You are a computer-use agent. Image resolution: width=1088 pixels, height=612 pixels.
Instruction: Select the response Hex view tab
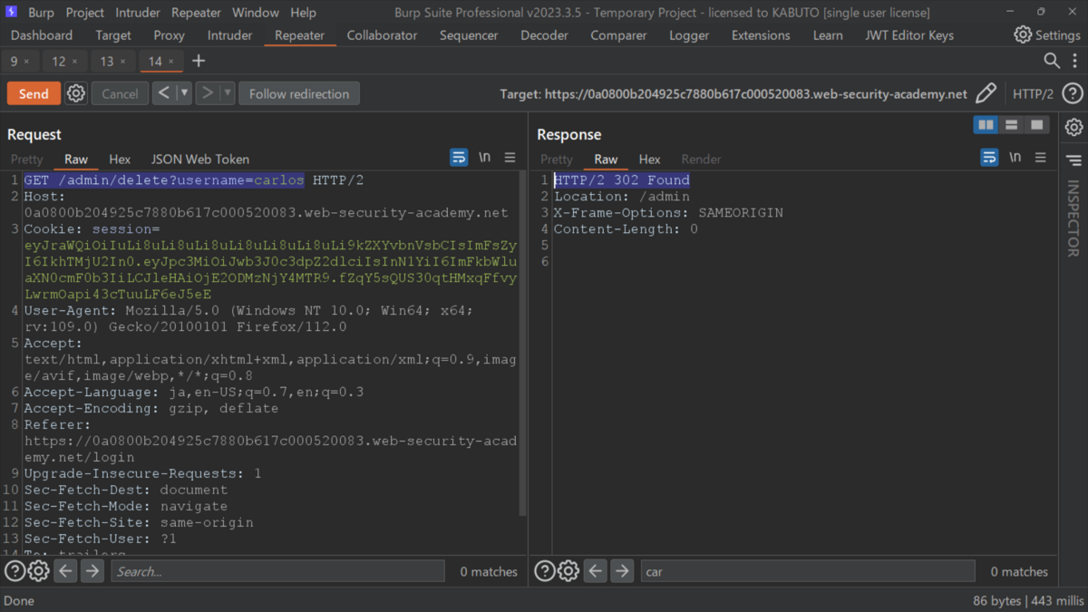coord(649,159)
